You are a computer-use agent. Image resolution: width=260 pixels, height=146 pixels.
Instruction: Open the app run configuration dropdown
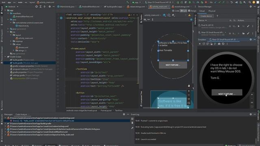136,2
